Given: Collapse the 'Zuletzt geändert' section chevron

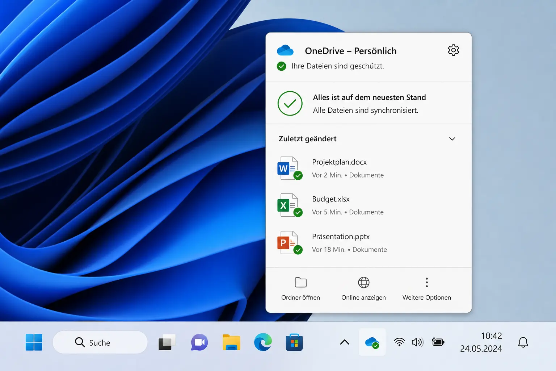Looking at the screenshot, I should pos(452,139).
